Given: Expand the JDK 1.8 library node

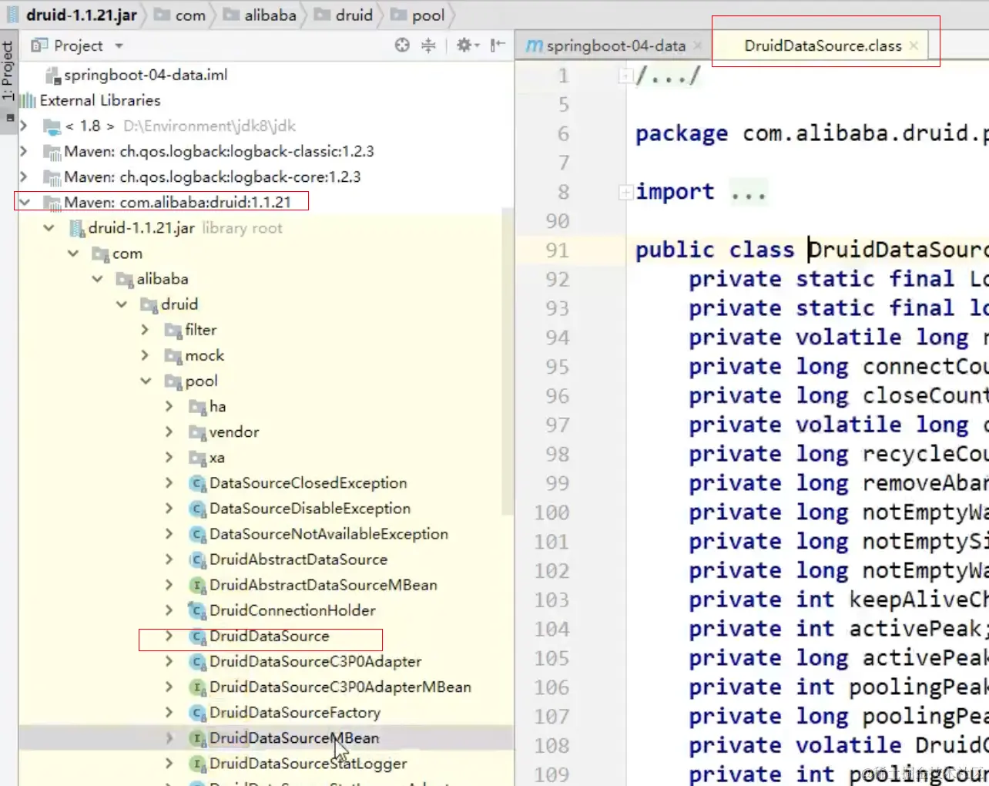Looking at the screenshot, I should pos(24,126).
